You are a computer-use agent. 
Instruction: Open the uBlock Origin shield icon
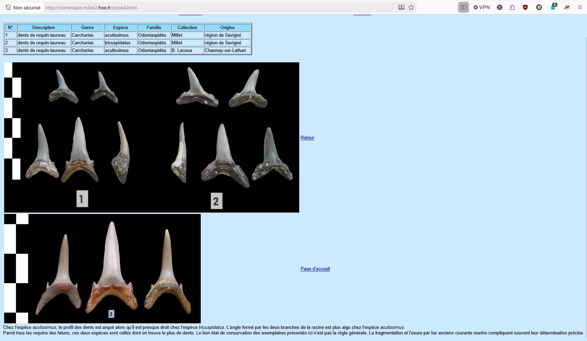(x=525, y=7)
